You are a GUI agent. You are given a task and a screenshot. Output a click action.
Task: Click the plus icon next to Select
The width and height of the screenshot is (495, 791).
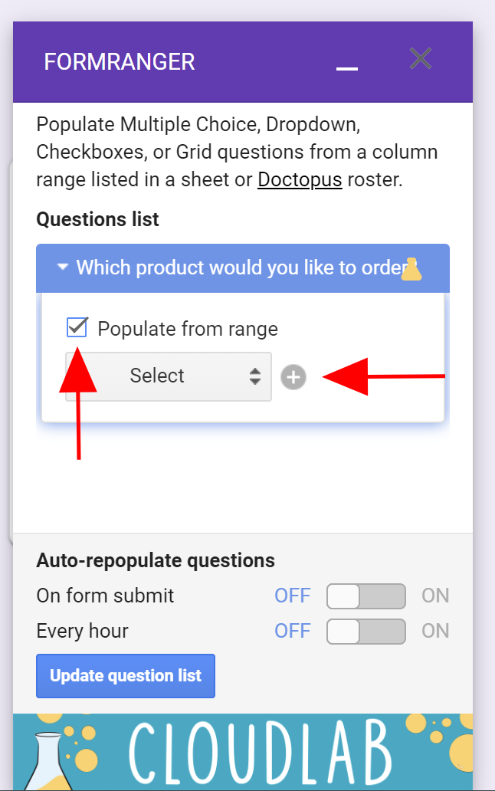coord(293,377)
